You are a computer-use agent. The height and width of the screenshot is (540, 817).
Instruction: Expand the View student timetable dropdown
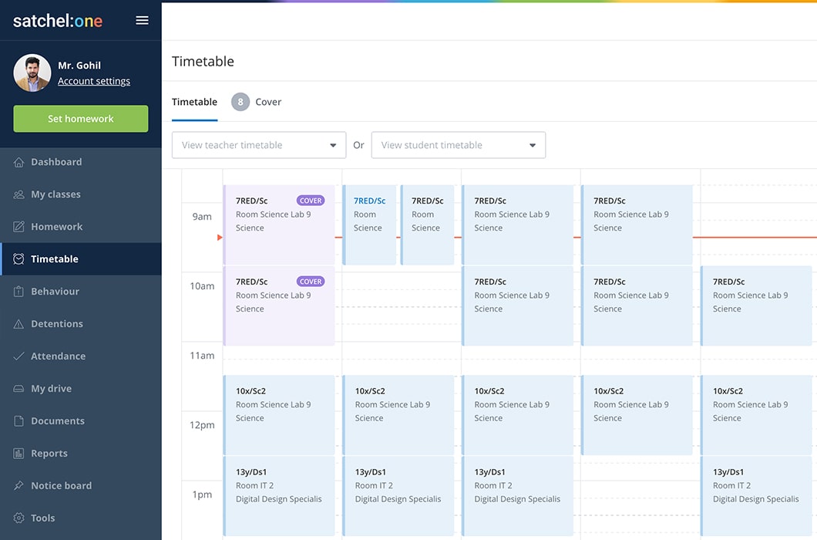coord(458,145)
